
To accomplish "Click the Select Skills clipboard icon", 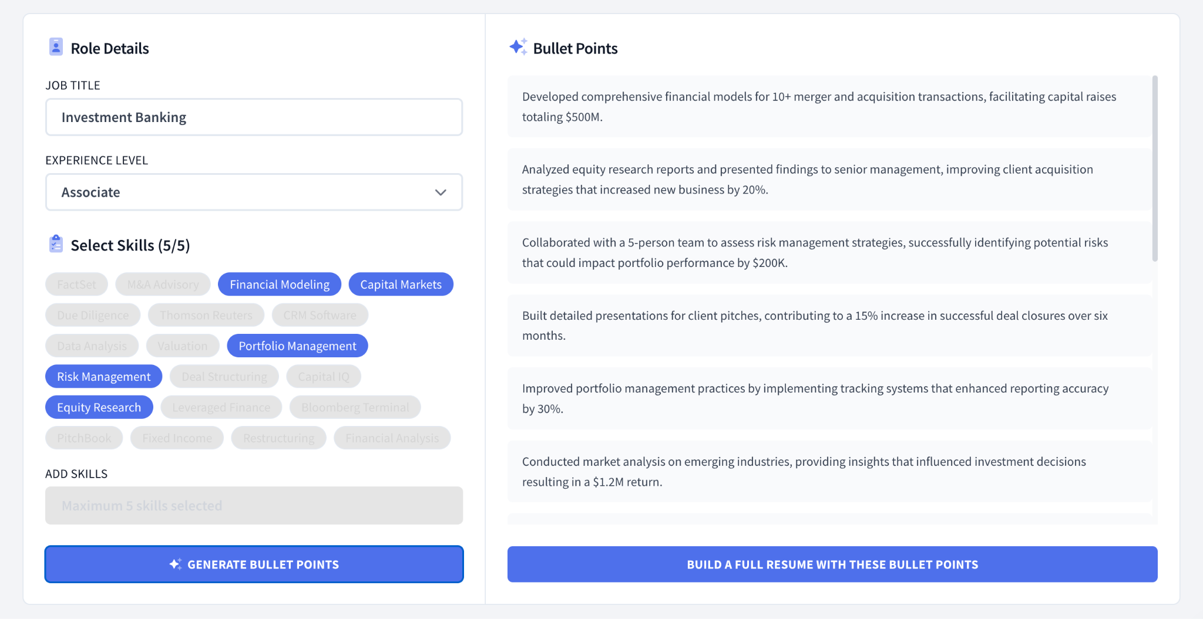I will pos(56,243).
